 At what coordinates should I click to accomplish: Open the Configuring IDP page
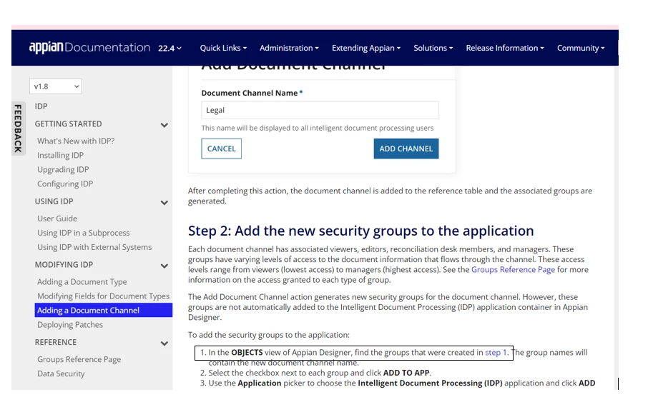(65, 184)
